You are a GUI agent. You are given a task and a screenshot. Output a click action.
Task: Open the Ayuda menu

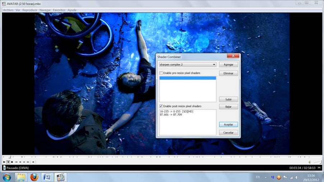72,10
